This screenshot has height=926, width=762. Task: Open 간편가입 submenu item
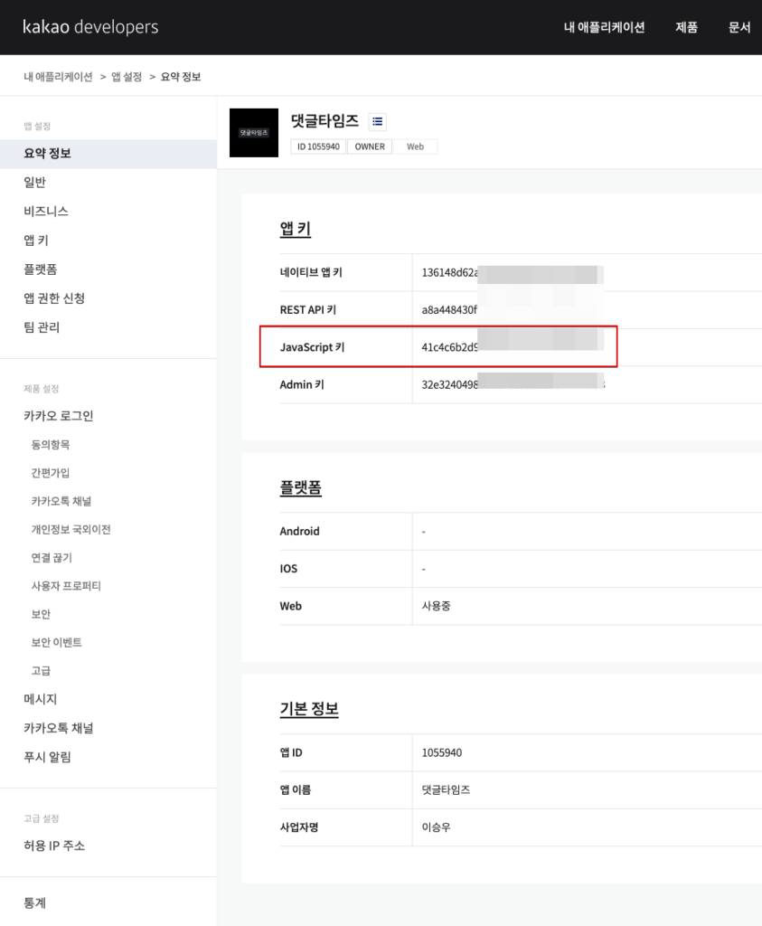point(51,473)
